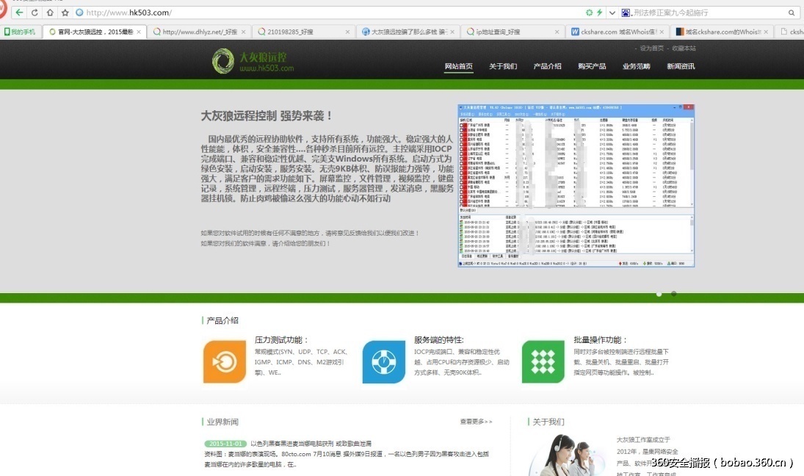The width and height of the screenshot is (804, 476).
Task: Refresh the hk503.com page
Action: pos(34,12)
